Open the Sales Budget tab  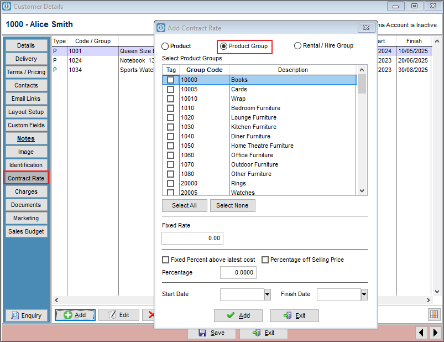26,231
